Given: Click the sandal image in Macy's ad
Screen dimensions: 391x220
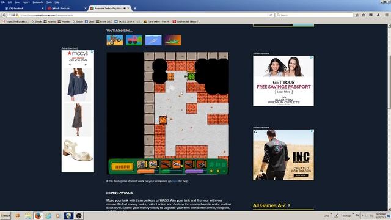Looking at the screenshot, I should 78,151.
